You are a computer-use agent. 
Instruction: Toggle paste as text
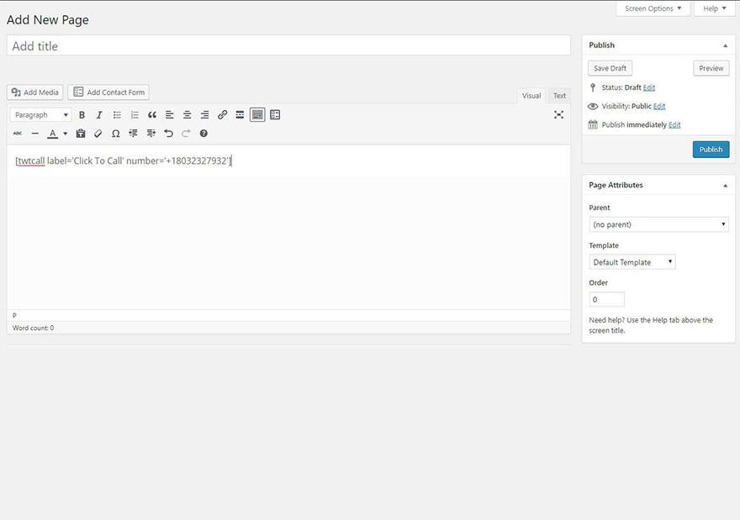(x=81, y=134)
